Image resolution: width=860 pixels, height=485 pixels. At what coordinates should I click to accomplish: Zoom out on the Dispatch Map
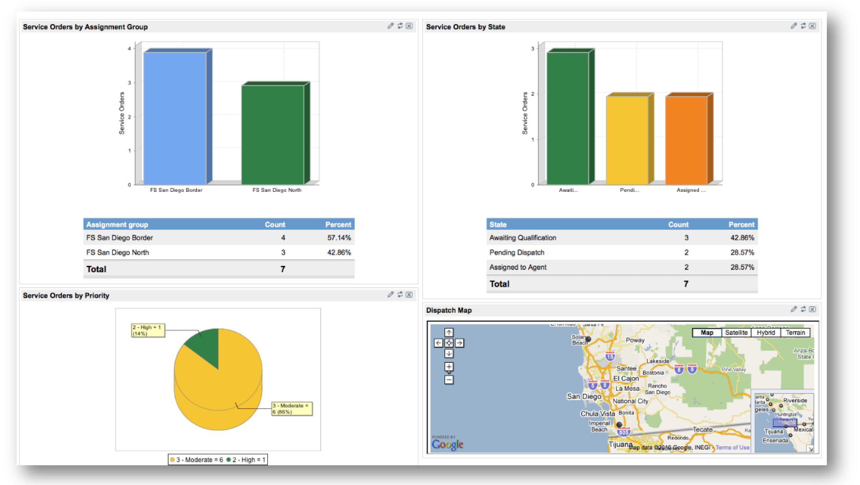click(449, 380)
